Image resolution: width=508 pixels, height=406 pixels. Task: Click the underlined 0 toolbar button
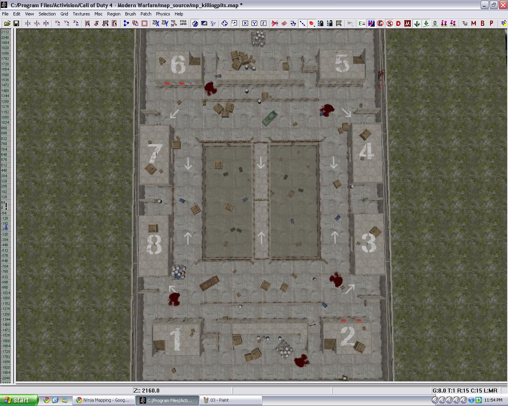(435, 23)
